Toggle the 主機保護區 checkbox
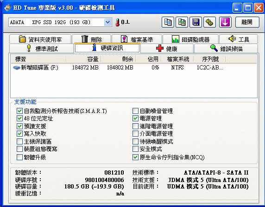This screenshot has width=265, height=207. click(x=19, y=141)
